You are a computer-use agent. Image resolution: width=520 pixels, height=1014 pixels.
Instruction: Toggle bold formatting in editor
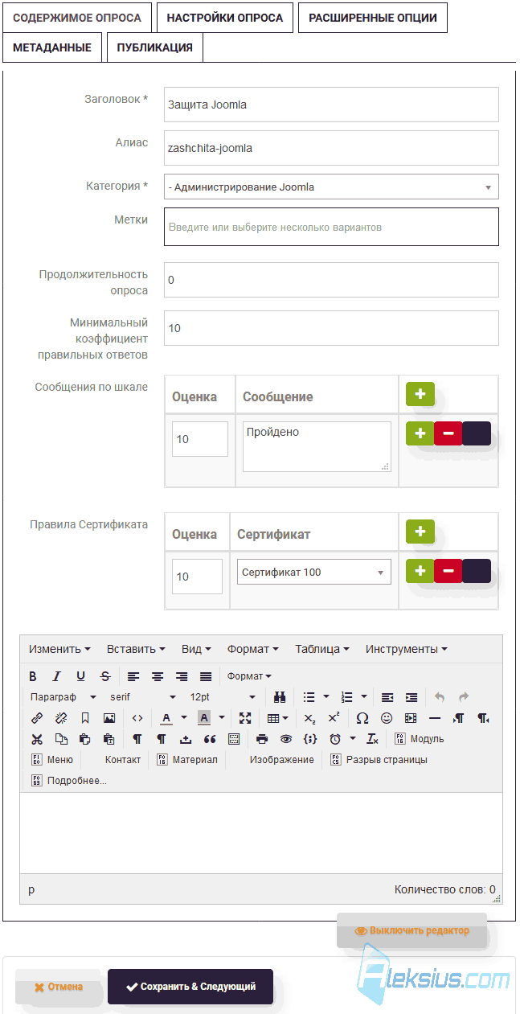(33, 676)
